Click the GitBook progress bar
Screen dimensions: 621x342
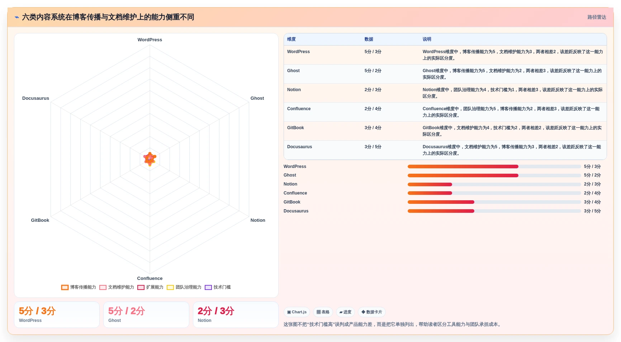(x=494, y=202)
